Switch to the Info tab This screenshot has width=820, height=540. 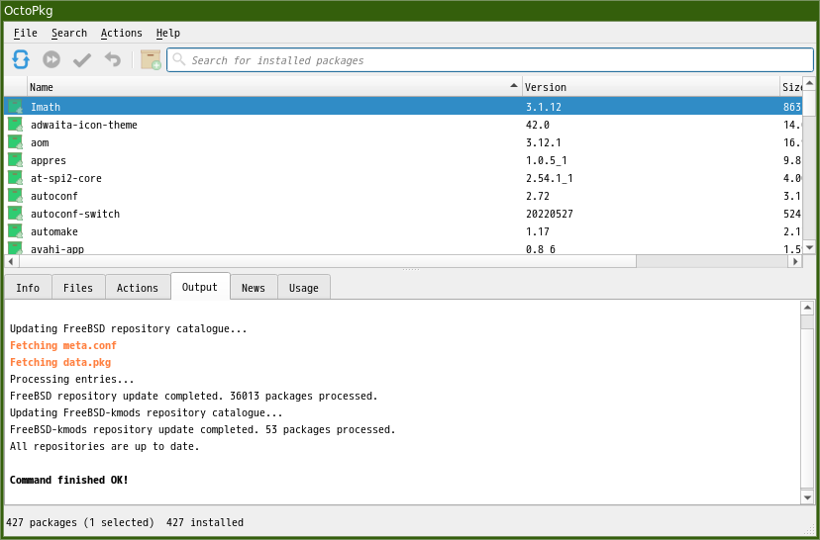[28, 287]
